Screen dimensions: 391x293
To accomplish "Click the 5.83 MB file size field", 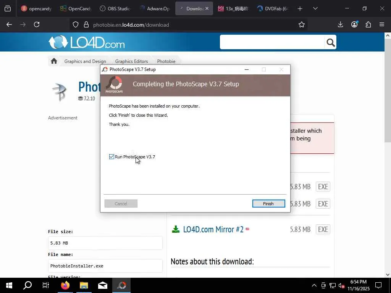I will coord(105,243).
